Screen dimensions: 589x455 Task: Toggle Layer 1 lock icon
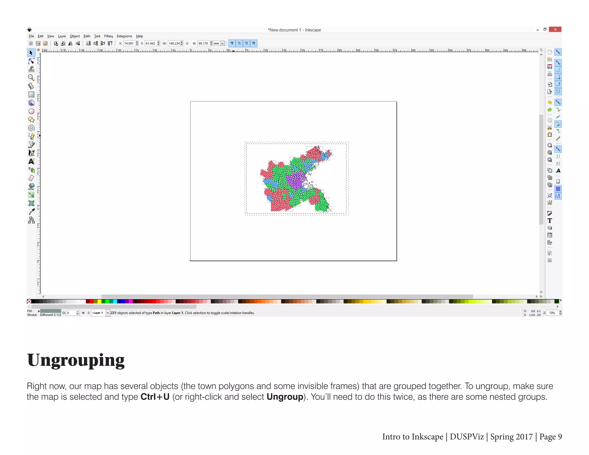tap(89, 313)
